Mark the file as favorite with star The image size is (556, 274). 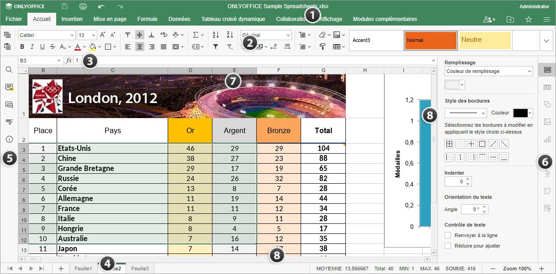click(529, 19)
